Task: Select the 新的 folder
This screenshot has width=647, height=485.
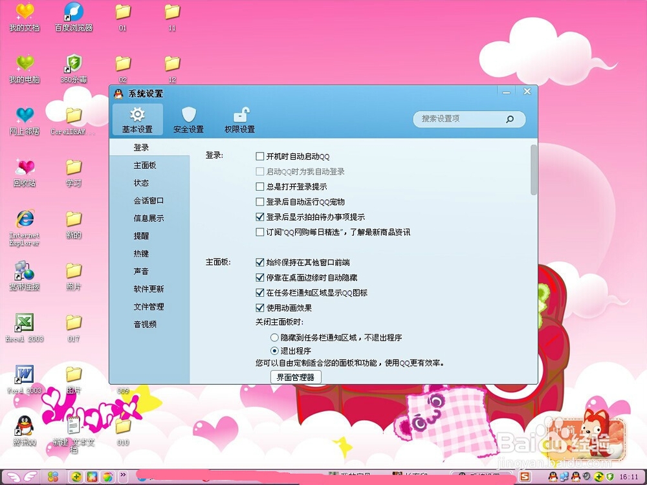Action: click(x=74, y=225)
